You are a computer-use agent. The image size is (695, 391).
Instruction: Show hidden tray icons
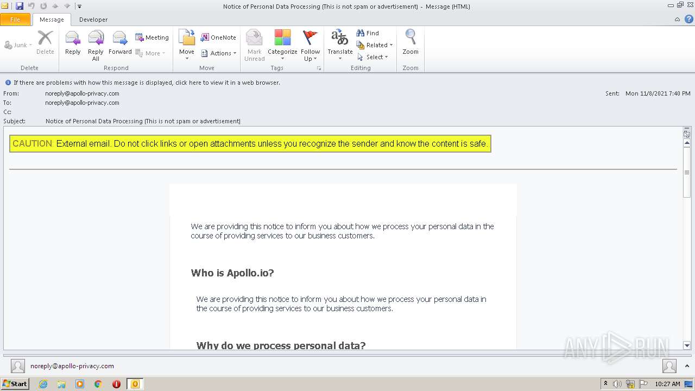605,384
